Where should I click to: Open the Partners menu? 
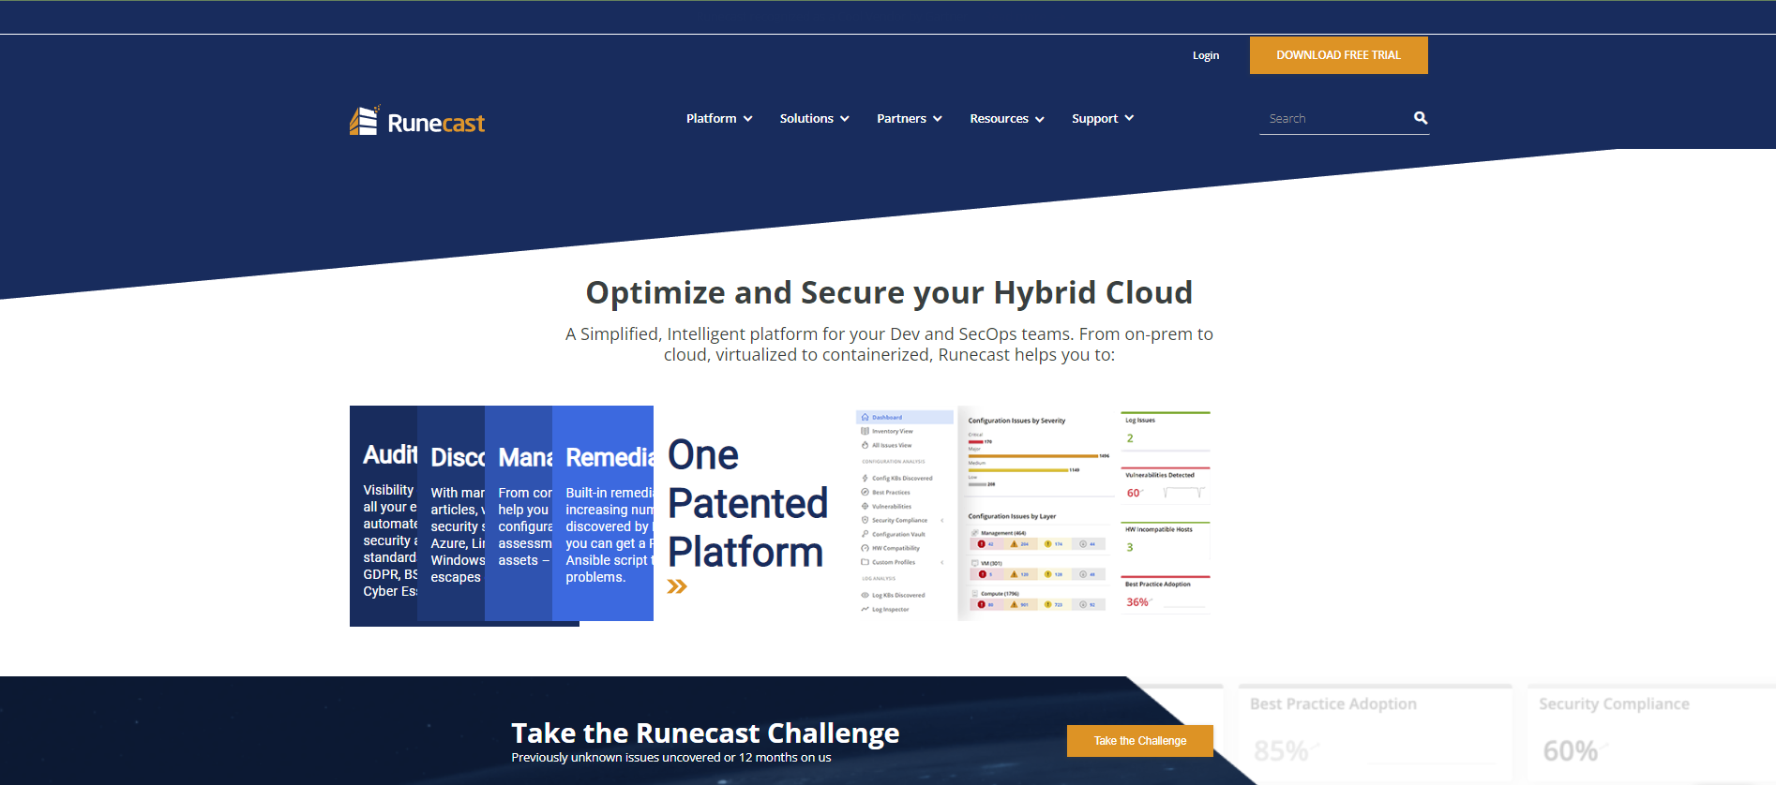[901, 119]
